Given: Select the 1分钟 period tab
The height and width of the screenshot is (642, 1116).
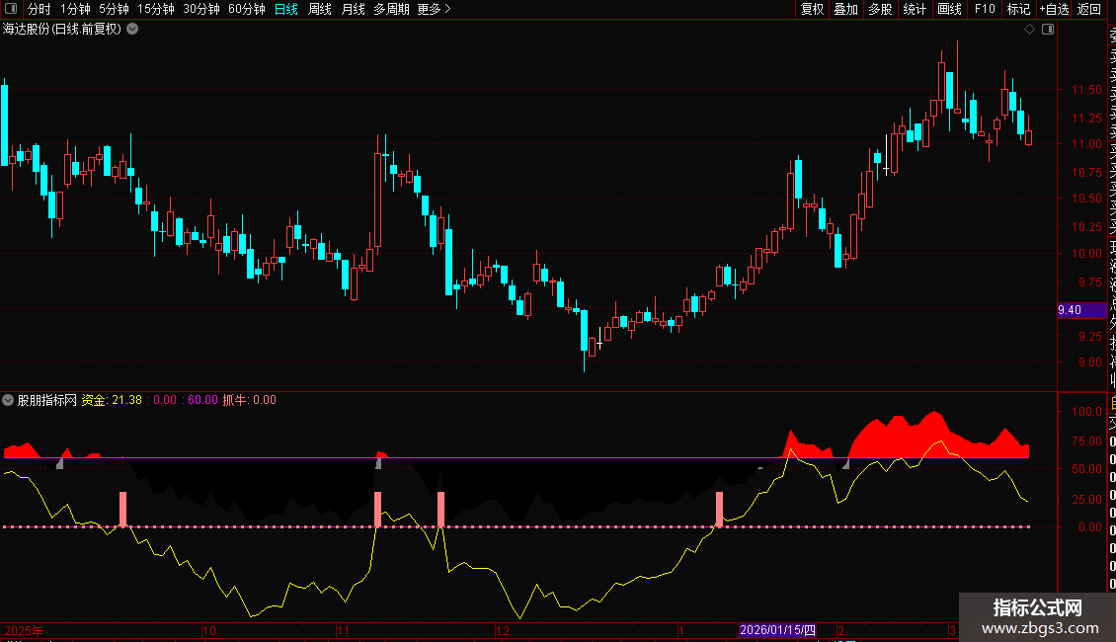Looking at the screenshot, I should (x=75, y=9).
